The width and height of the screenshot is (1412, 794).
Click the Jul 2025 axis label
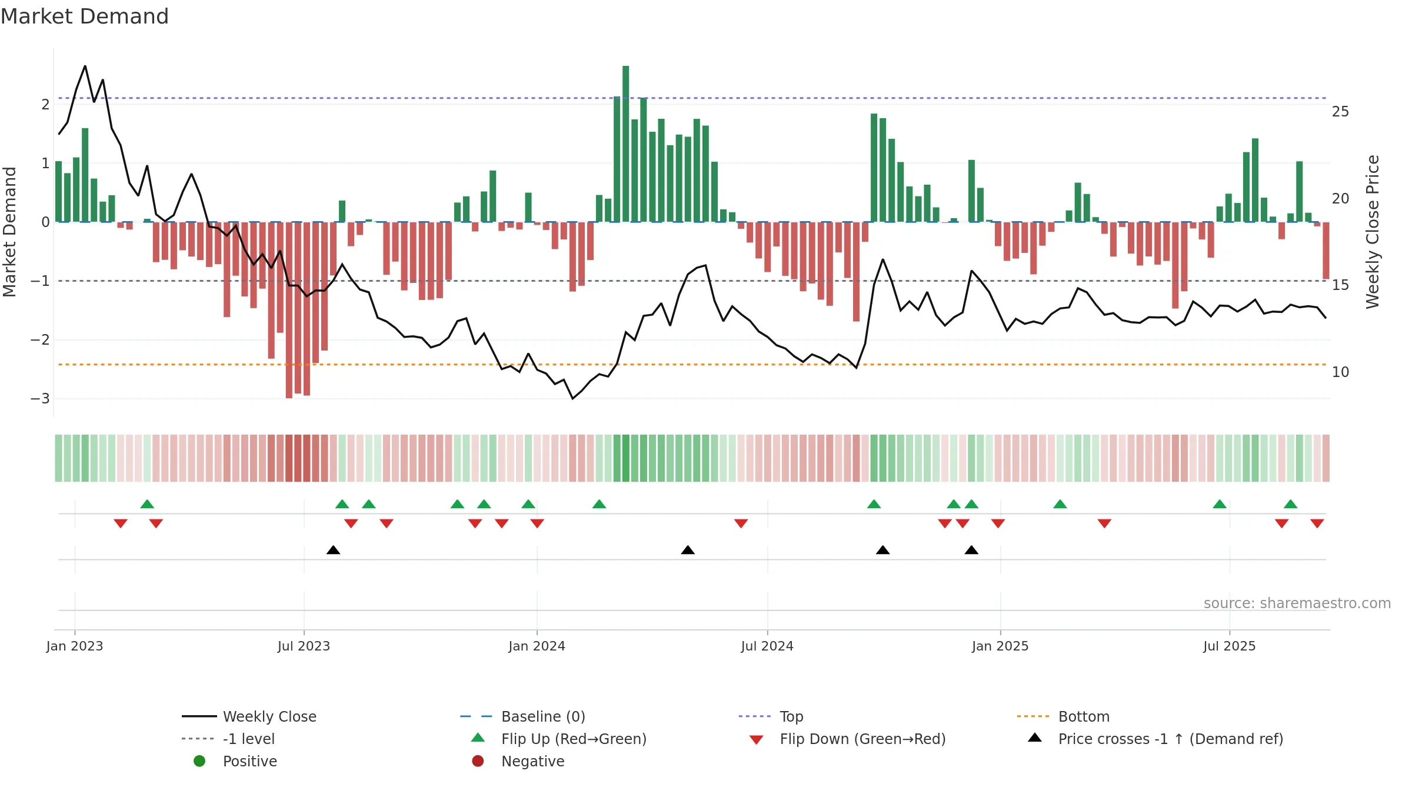1229,646
